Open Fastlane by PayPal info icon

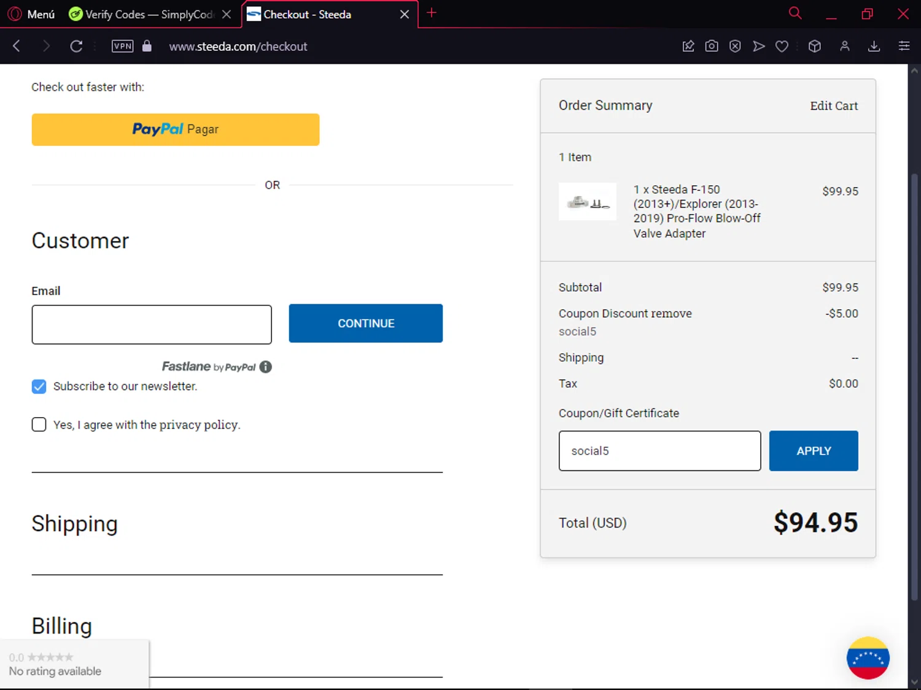tap(265, 367)
